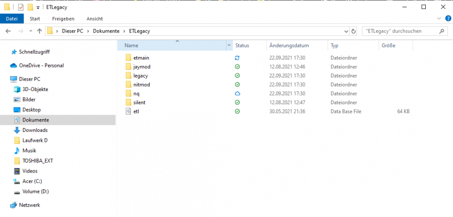Open the Name column filter dropdown
The width and height of the screenshot is (453, 217).
pos(229,45)
